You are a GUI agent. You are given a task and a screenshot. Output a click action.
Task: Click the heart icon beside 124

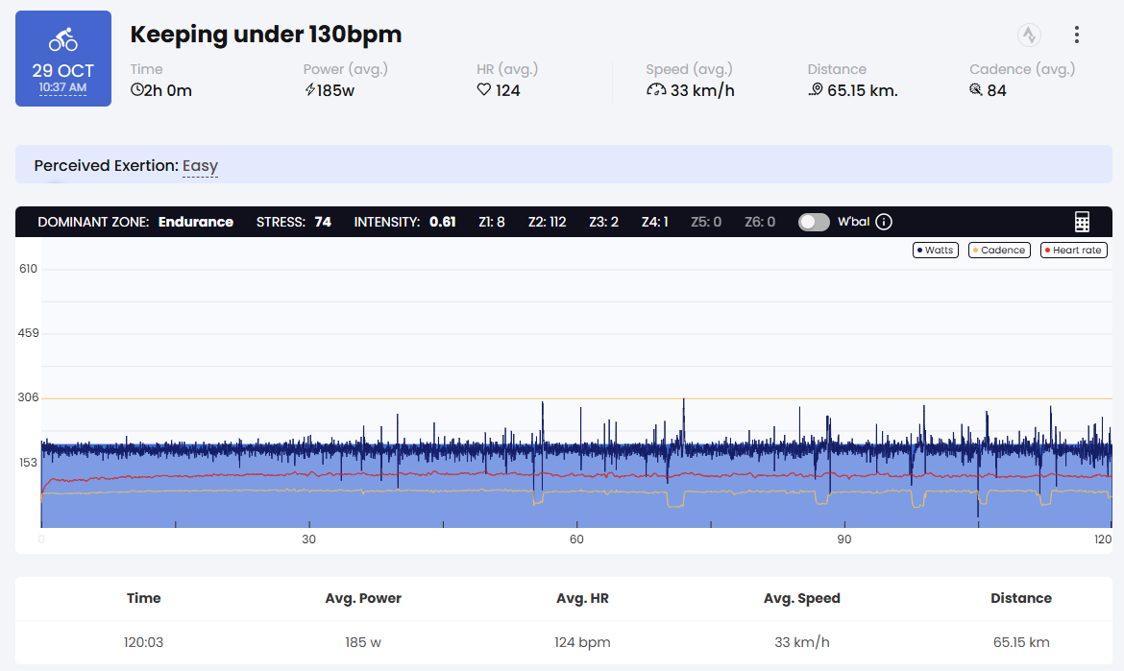point(484,90)
